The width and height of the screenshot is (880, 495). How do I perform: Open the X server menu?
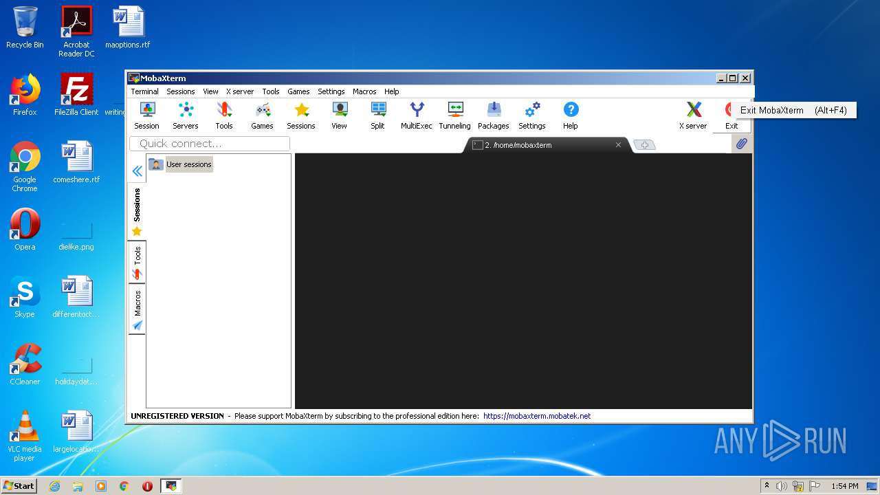(240, 91)
